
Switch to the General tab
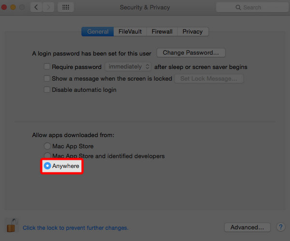[x=98, y=31]
